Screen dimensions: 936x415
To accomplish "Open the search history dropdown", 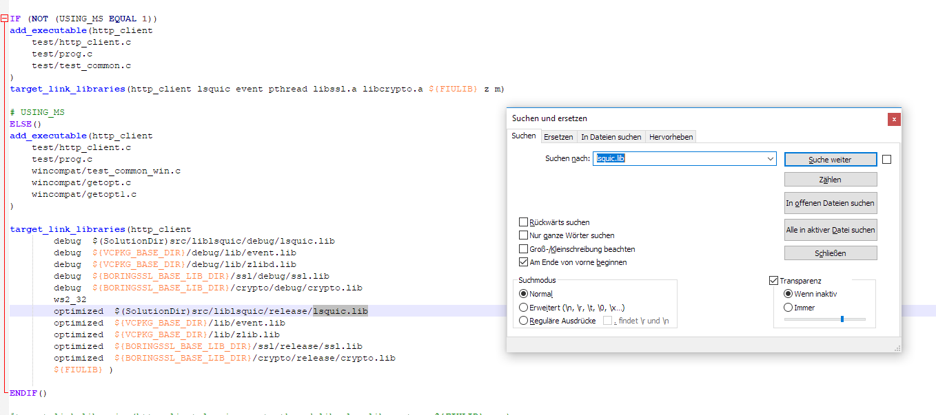I will 771,159.
